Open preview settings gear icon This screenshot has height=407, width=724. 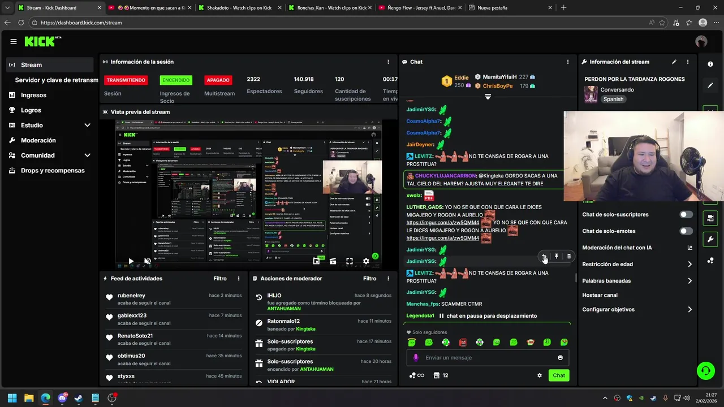366,261
